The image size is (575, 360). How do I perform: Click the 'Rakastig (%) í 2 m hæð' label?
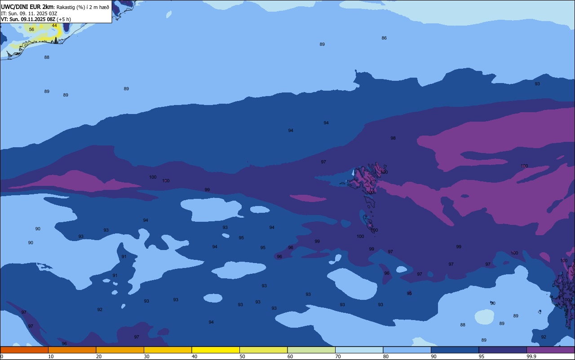coord(83,7)
